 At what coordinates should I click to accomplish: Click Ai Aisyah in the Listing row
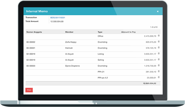tap(69, 54)
